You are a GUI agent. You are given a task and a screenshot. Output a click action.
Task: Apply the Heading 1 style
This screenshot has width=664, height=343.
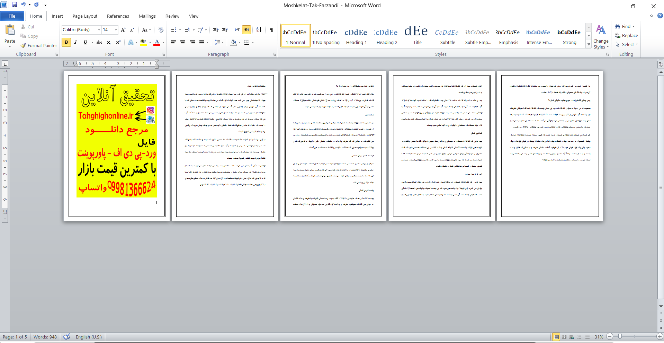point(356,36)
